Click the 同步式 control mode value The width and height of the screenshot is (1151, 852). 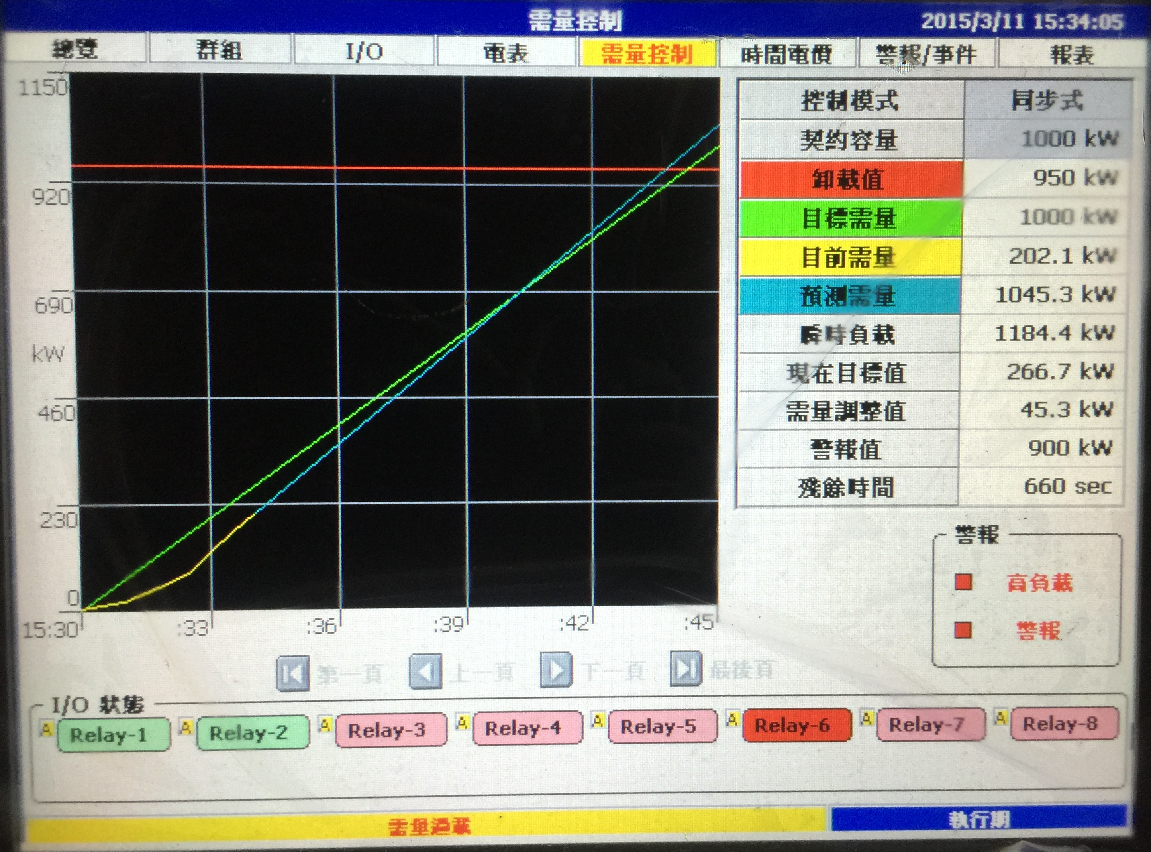click(1047, 100)
